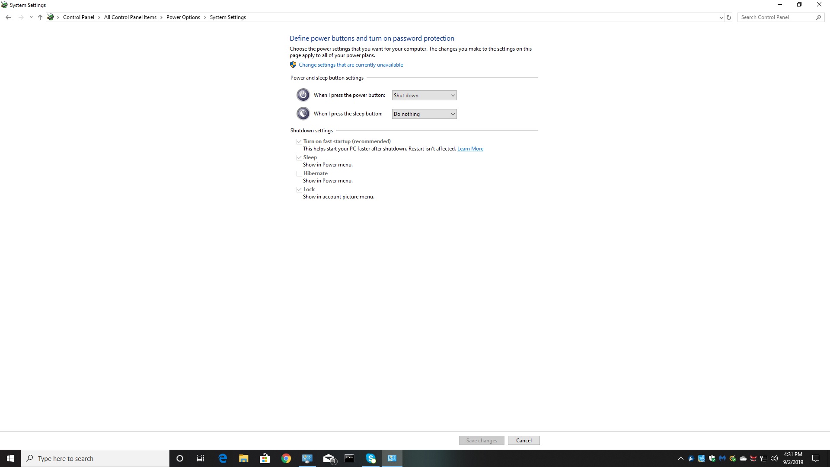Toggle the Turn on fast startup checkbox

pyautogui.click(x=299, y=141)
